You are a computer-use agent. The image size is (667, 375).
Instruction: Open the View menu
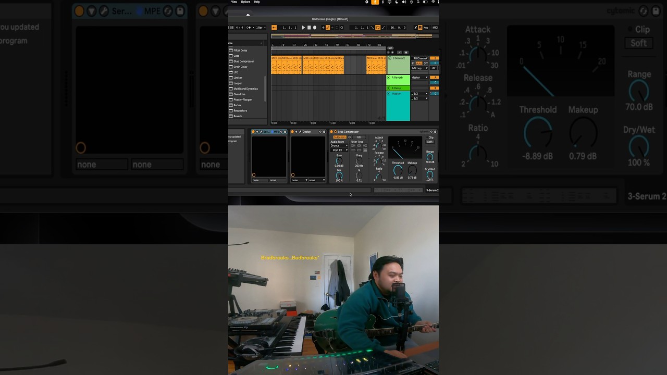point(234,2)
